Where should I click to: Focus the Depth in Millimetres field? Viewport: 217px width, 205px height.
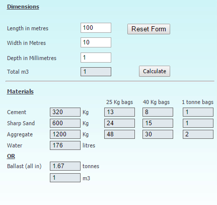(96, 58)
